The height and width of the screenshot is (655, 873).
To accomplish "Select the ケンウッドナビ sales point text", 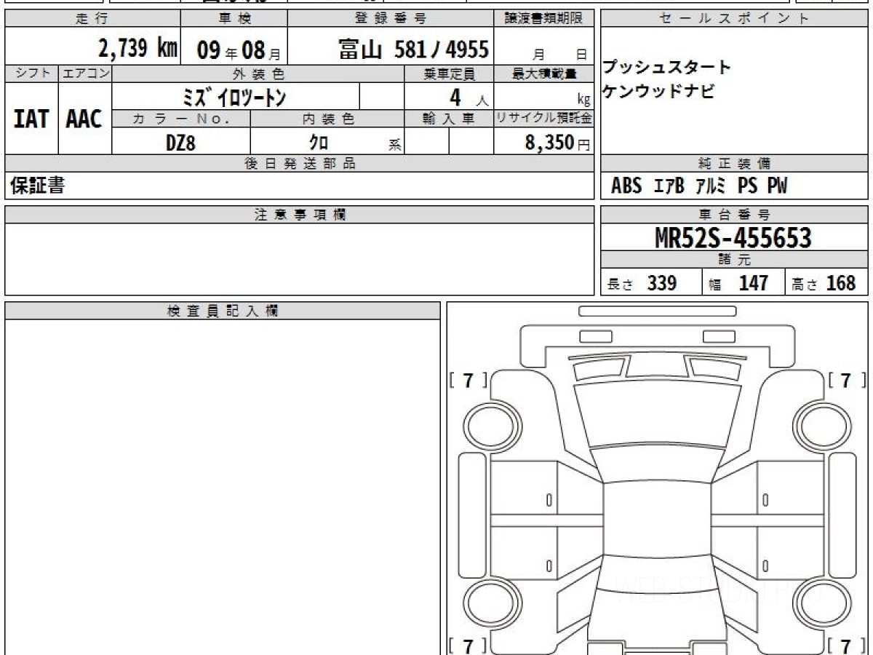I will (x=658, y=92).
